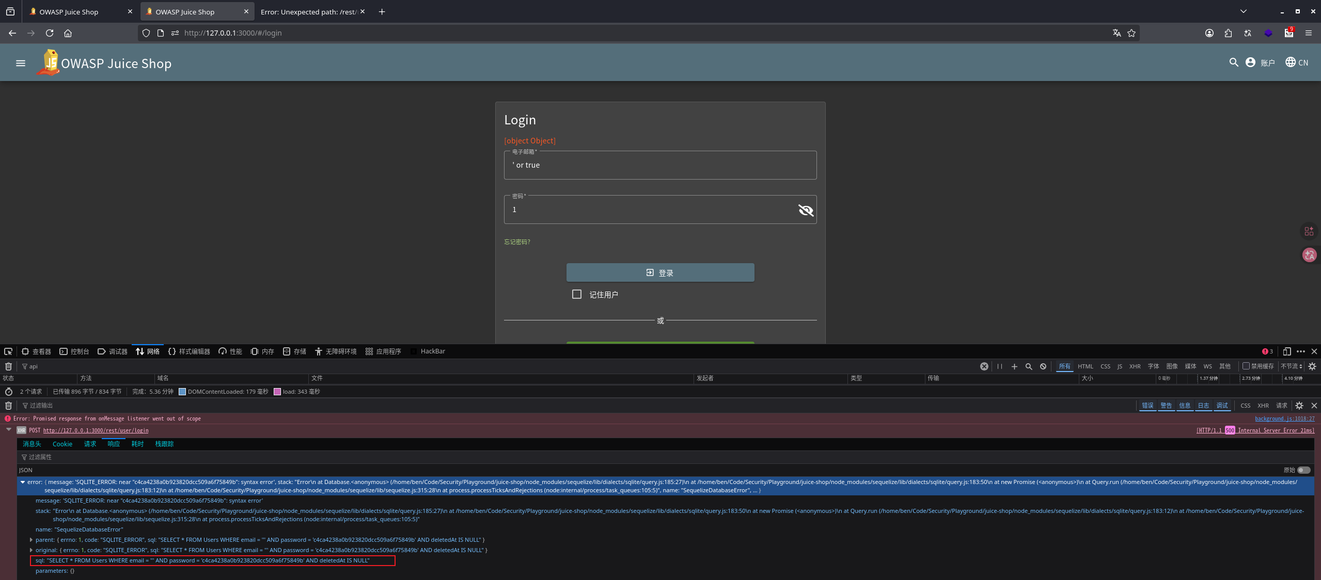Open the request blocking panel
The width and height of the screenshot is (1321, 580).
coord(1043,366)
